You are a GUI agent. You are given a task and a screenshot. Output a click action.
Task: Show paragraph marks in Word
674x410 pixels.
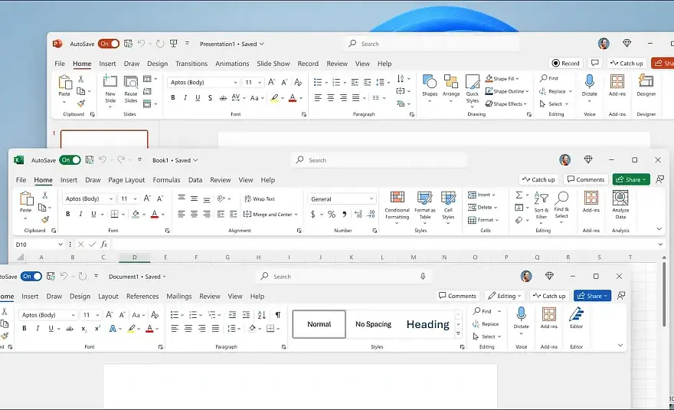(278, 315)
